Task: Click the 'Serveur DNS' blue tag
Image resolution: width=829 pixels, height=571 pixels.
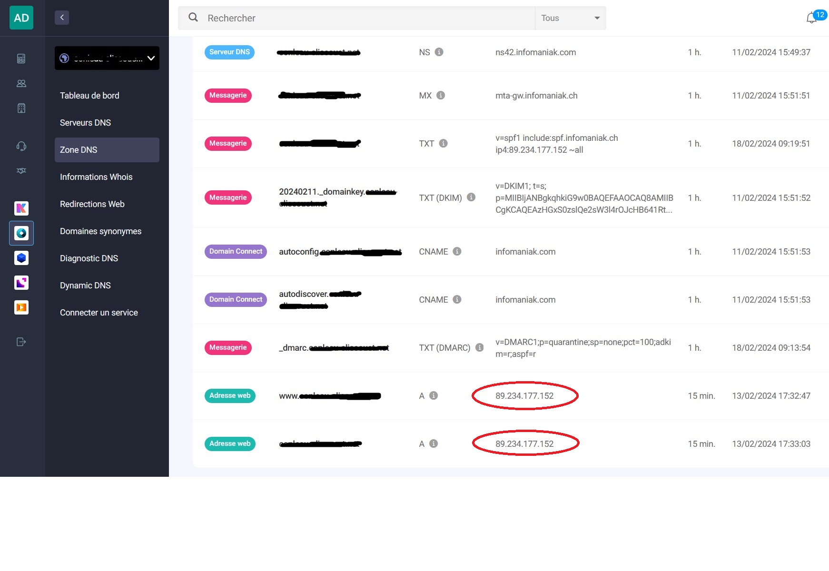Action: pos(229,52)
